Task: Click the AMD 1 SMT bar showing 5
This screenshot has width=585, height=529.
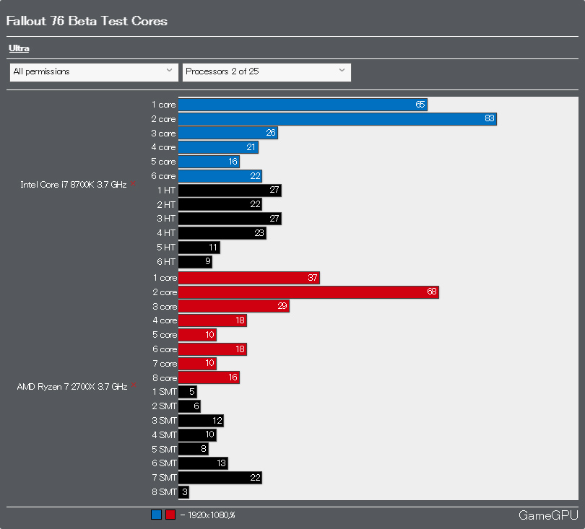Action: point(188,392)
